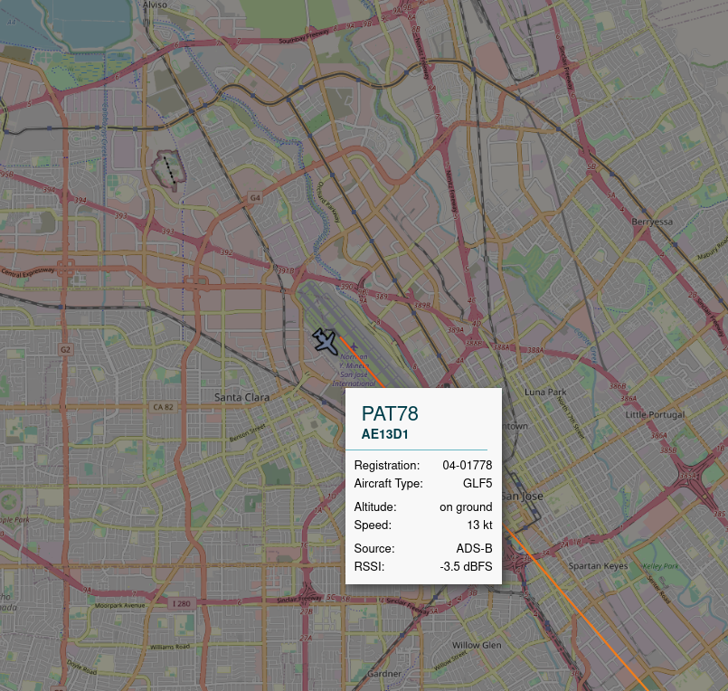The image size is (728, 691).
Task: Click the Benton Street label
Action: [248, 433]
